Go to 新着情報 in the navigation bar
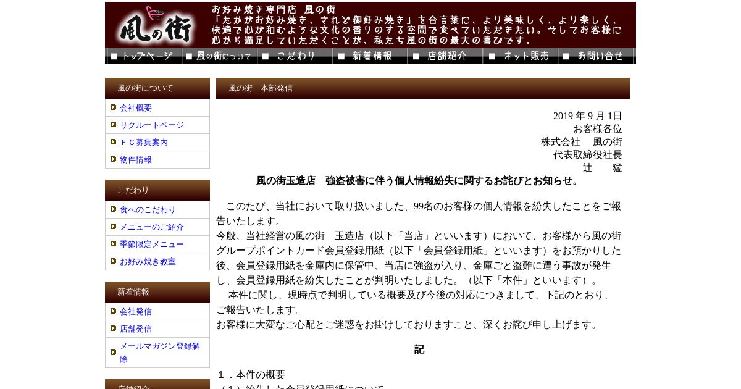Viewport: 741px width, 389px height. [371, 56]
